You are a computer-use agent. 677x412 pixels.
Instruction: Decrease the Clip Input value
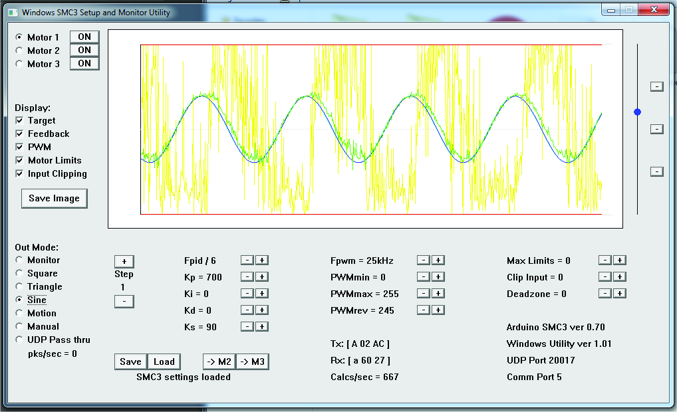point(605,276)
